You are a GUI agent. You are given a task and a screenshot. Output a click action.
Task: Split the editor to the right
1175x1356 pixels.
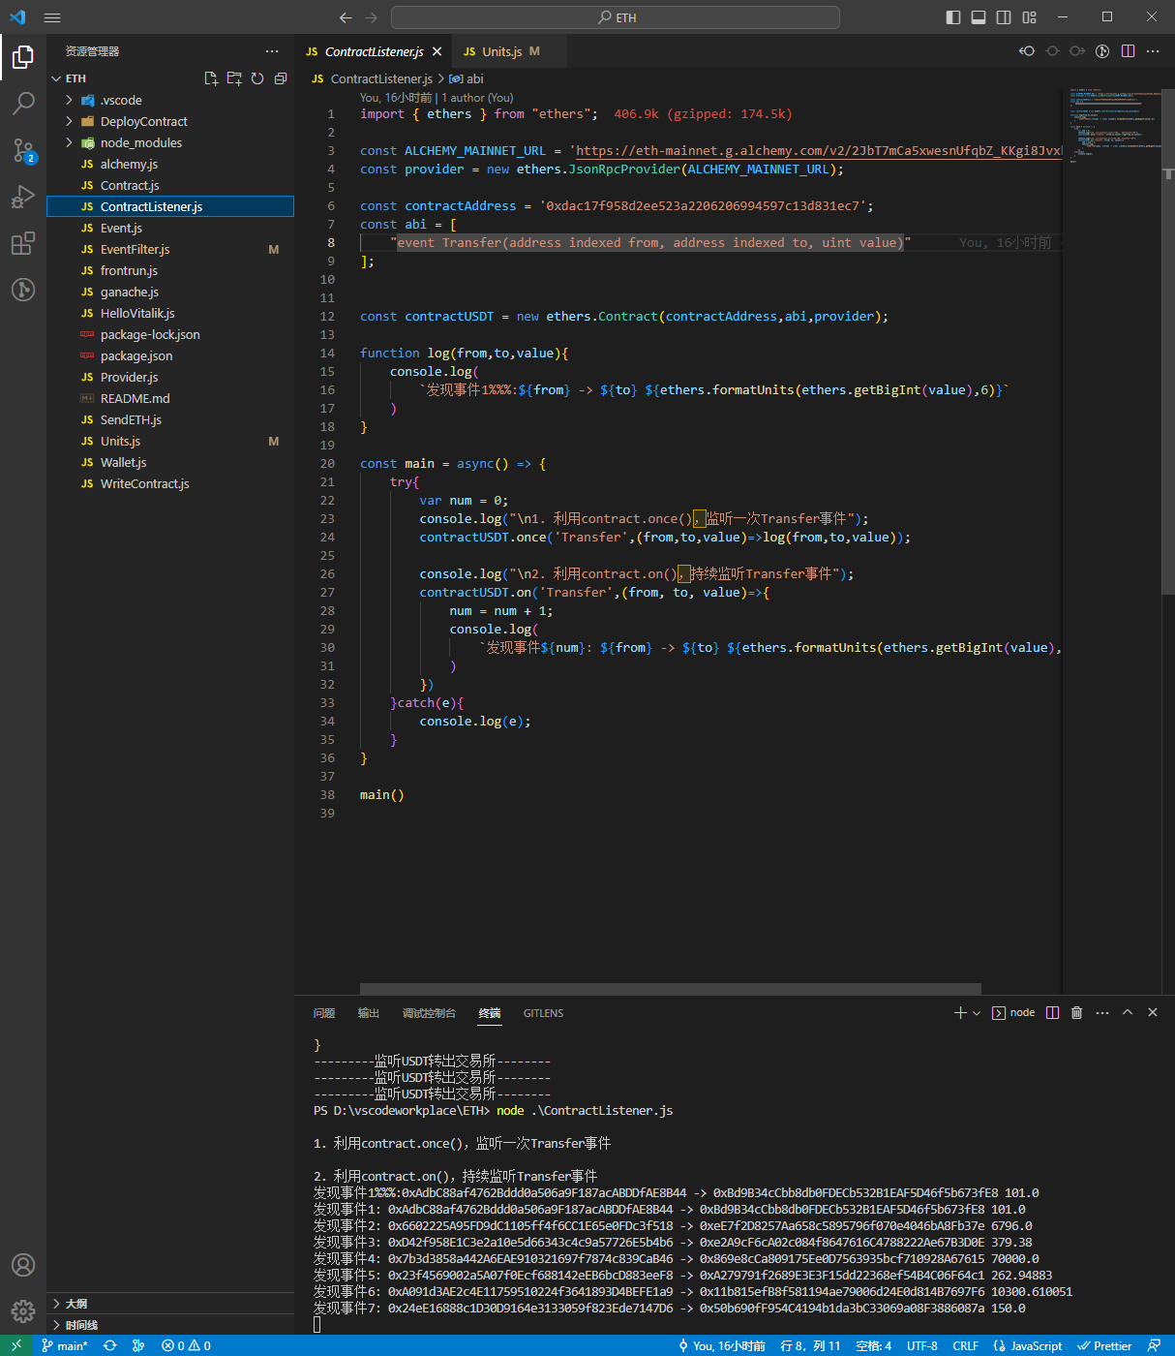1128,51
